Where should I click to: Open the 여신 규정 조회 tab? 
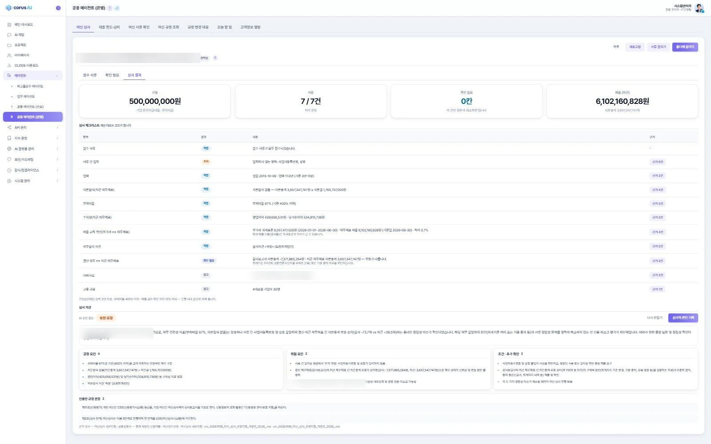(x=168, y=27)
